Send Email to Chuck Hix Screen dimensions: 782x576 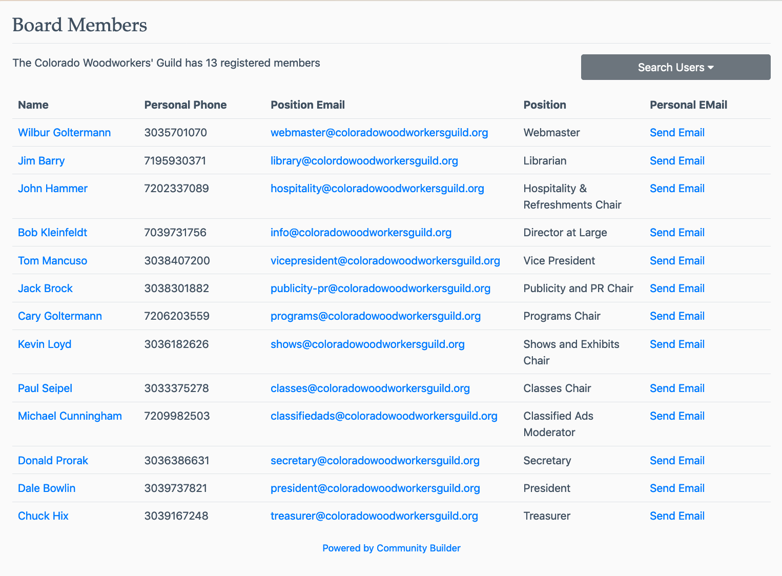coord(677,516)
